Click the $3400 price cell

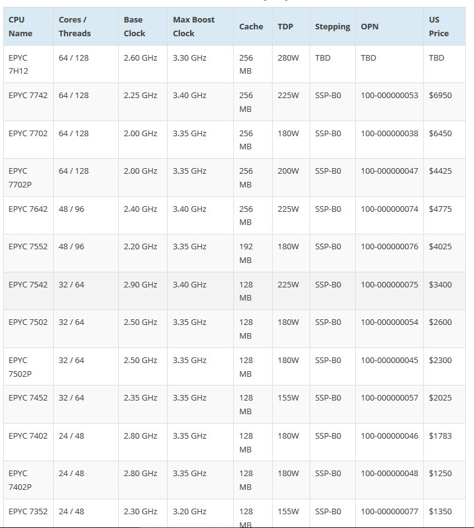(x=445, y=291)
